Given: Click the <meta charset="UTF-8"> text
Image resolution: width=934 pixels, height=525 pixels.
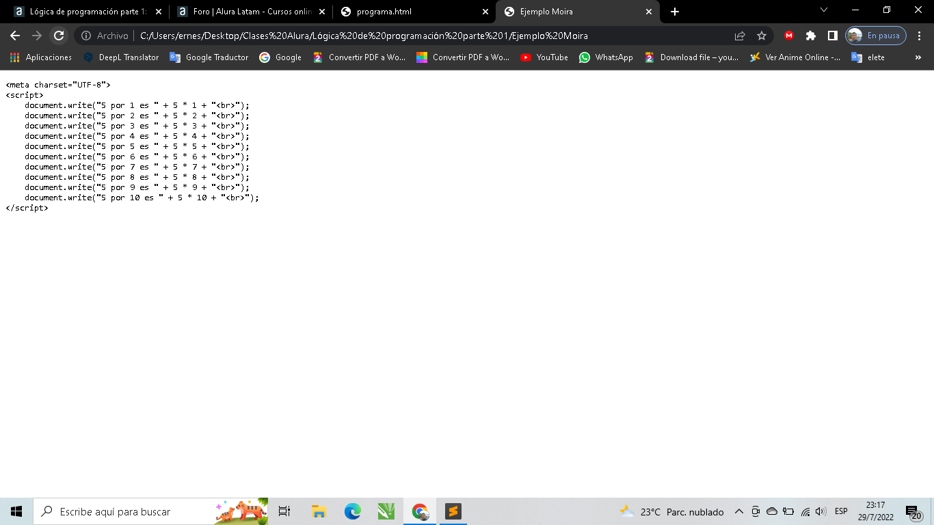Looking at the screenshot, I should pos(58,85).
